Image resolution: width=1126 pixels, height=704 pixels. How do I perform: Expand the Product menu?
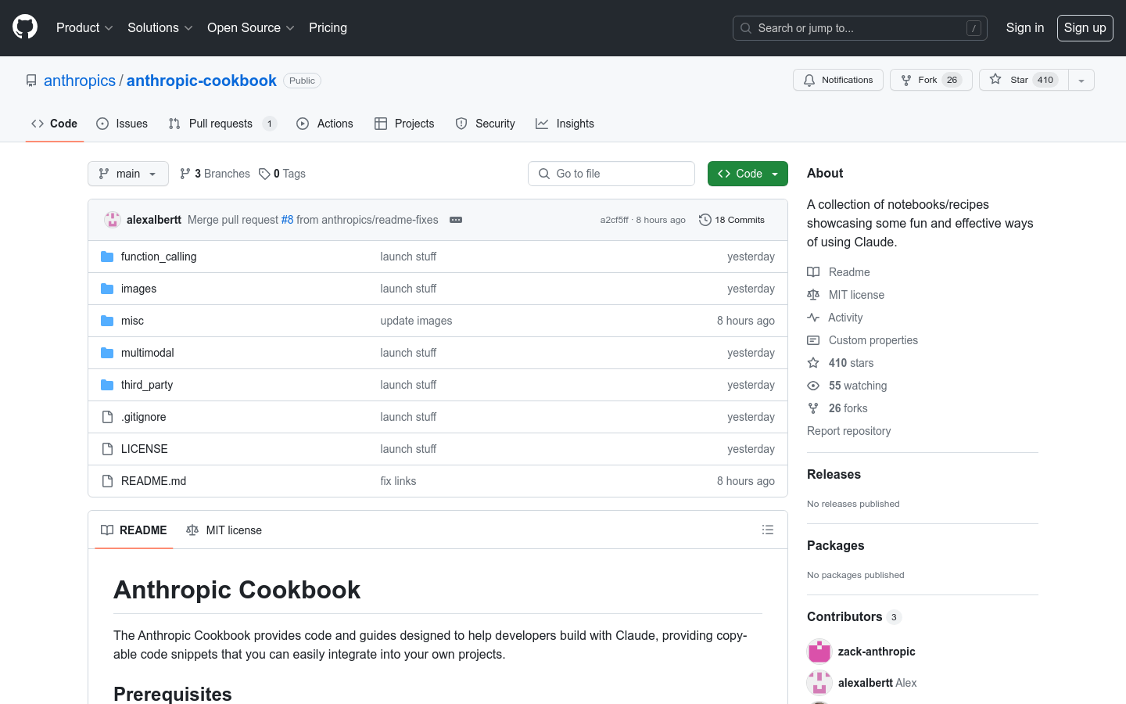84,27
